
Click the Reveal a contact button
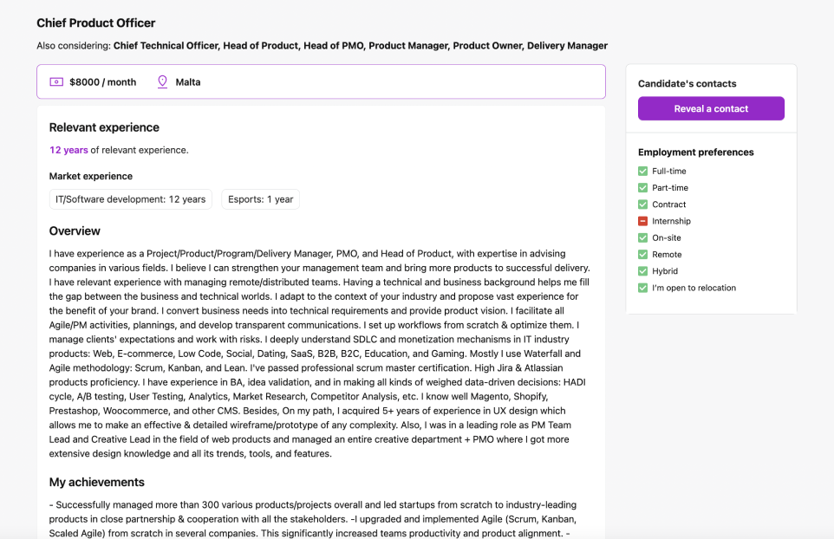pos(711,108)
